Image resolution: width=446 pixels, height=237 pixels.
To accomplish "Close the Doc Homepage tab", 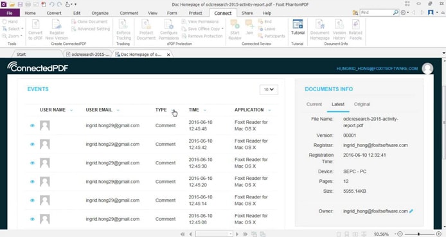I will [168, 55].
